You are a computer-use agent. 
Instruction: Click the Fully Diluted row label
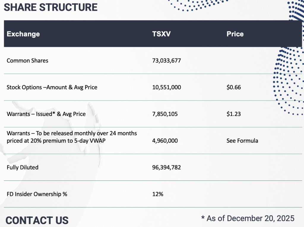coord(23,167)
